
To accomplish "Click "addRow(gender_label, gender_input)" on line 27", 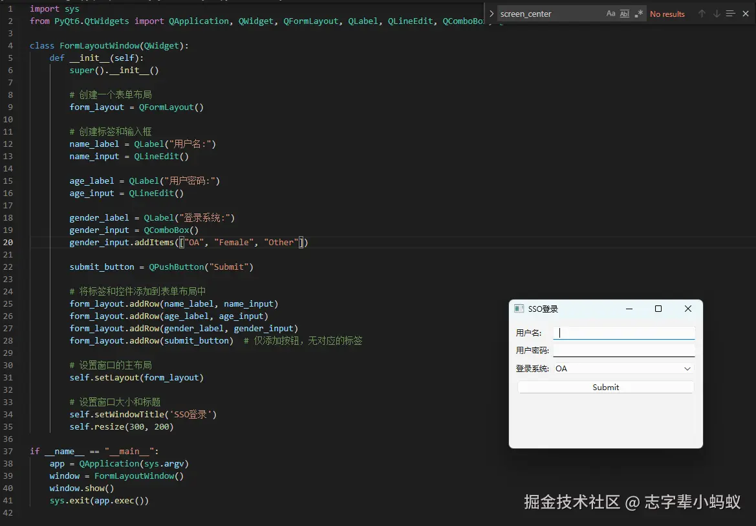I will tap(213, 329).
